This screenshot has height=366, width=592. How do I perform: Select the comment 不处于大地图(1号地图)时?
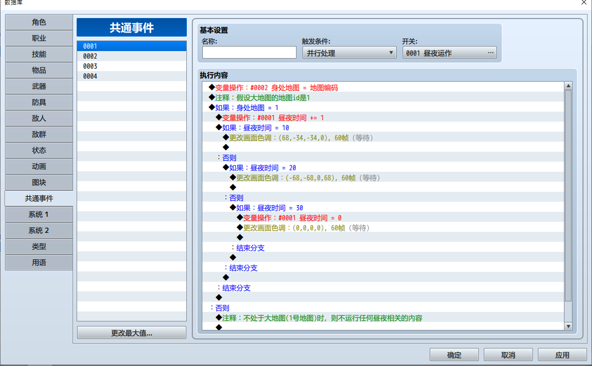(x=383, y=318)
